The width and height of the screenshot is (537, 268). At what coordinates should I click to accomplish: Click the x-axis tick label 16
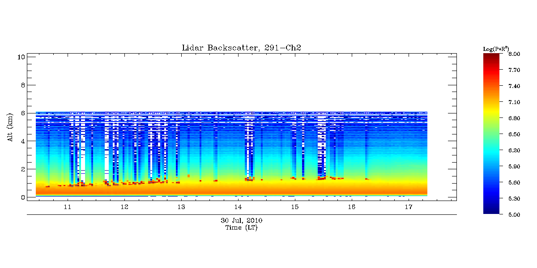coord(351,207)
